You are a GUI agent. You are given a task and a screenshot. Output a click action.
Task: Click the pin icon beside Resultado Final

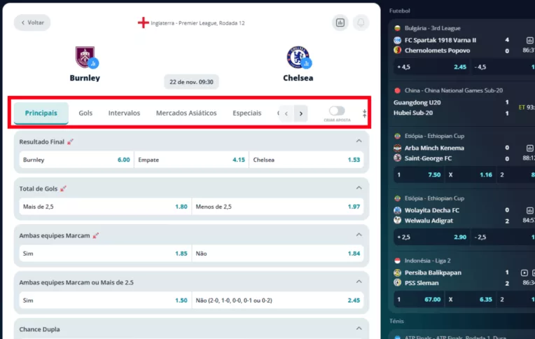coord(71,141)
